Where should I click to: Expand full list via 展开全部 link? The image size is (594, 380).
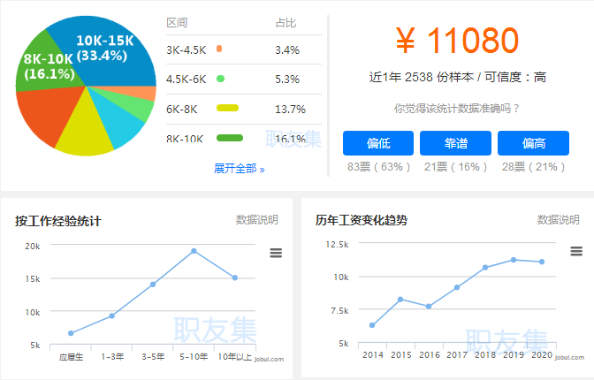click(x=239, y=169)
